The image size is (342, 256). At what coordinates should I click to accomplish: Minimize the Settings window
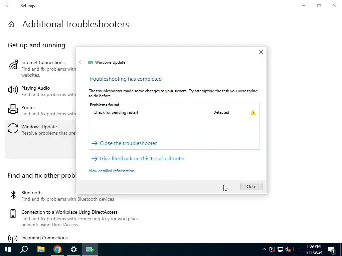click(x=303, y=5)
